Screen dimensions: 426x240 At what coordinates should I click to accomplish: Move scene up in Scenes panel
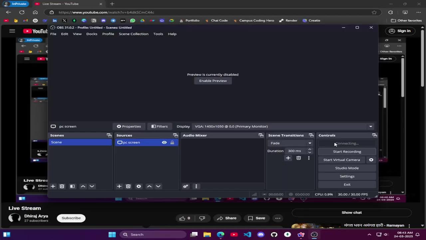point(83,186)
